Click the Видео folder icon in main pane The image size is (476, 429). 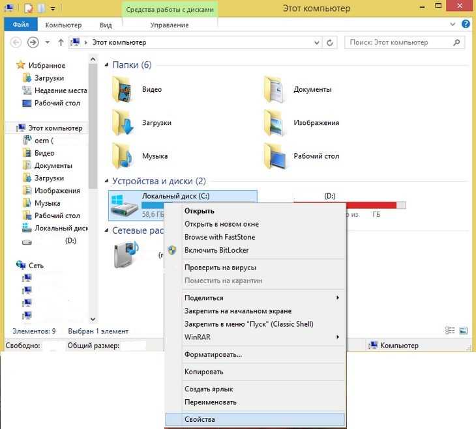pos(122,89)
